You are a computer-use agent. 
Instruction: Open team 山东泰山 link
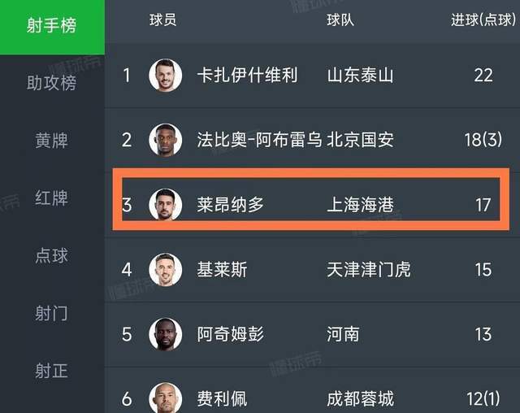tap(360, 76)
